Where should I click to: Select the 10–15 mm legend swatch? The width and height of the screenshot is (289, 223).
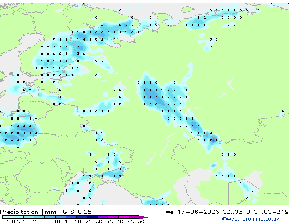(x=60, y=217)
